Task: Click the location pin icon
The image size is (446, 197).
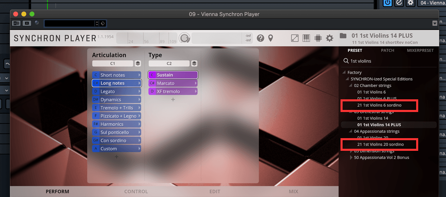Action: (x=271, y=38)
